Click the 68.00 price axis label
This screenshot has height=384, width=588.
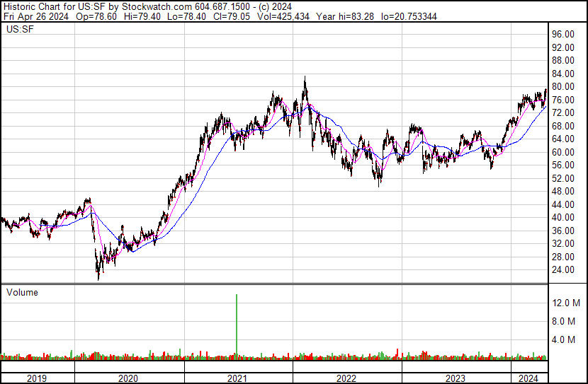[563, 126]
